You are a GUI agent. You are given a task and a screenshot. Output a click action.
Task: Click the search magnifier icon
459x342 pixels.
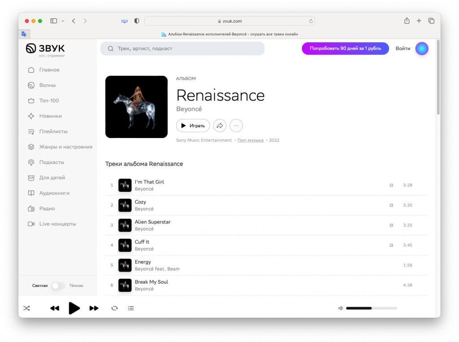110,48
